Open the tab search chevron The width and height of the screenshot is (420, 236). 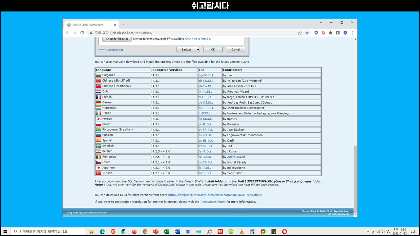tap(321, 23)
